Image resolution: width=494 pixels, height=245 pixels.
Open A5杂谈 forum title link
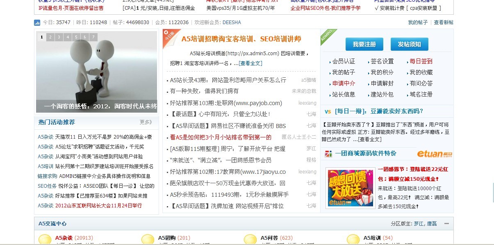pos(64,238)
